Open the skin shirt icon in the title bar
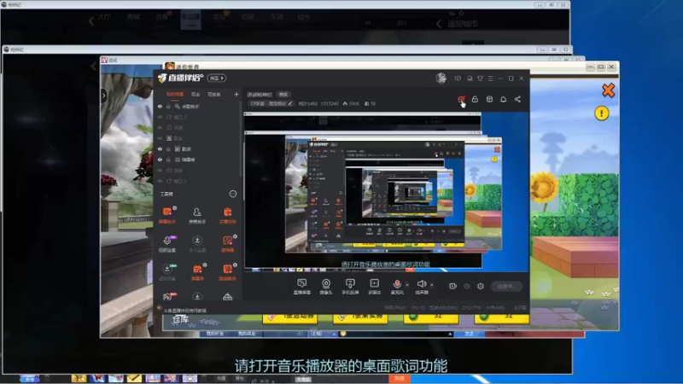Viewport: 683px width, 384px height. 480,79
